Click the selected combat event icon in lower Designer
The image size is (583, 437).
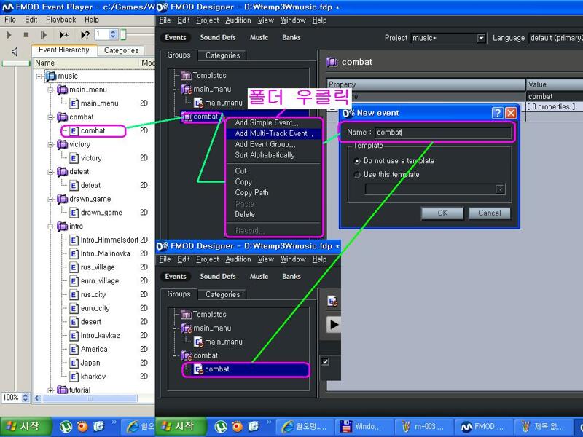pos(198,369)
